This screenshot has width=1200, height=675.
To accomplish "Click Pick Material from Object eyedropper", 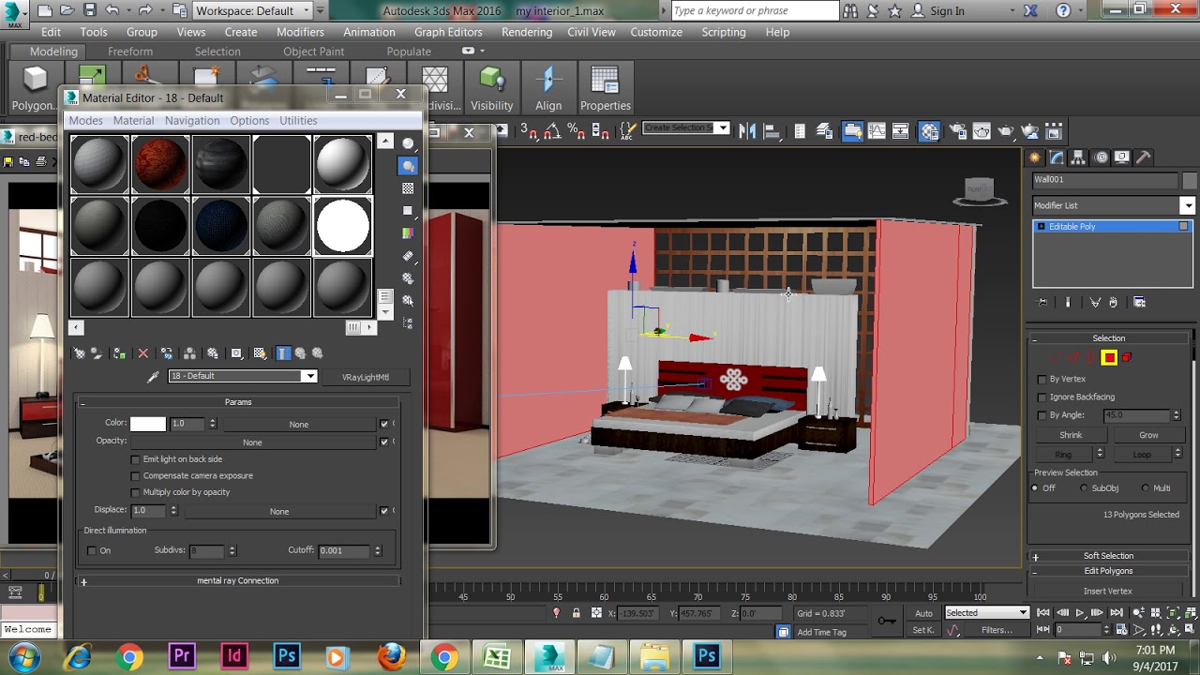I will pyautogui.click(x=153, y=377).
